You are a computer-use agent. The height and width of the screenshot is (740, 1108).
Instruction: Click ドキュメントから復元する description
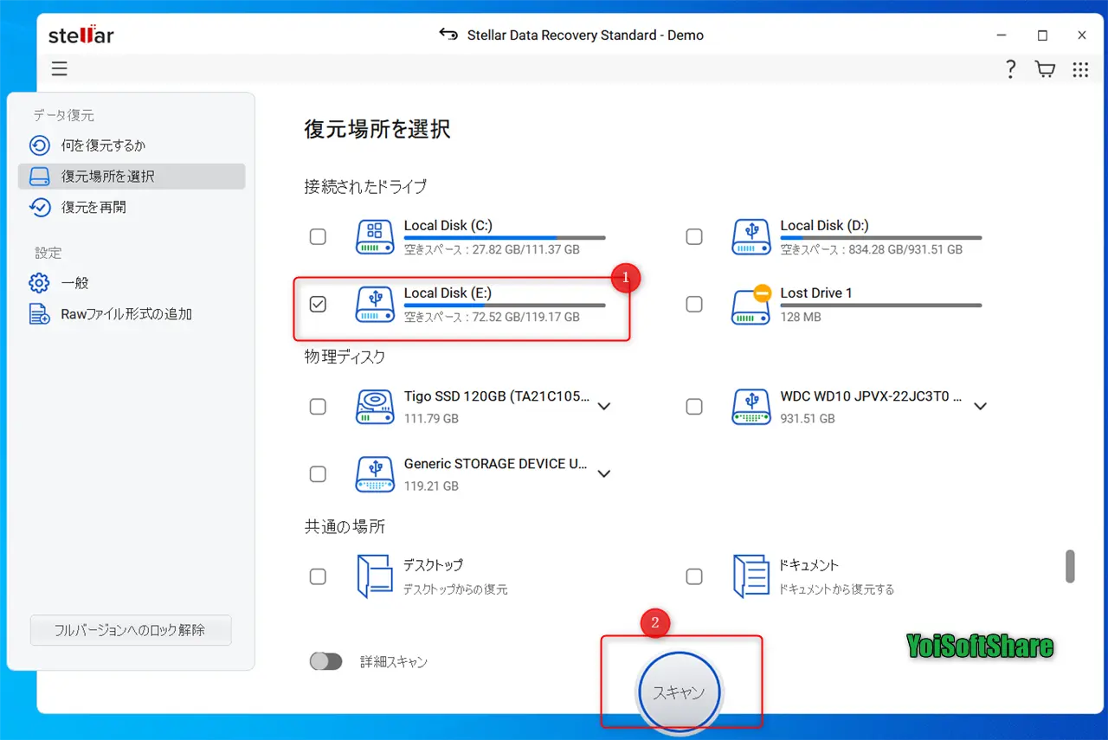[837, 589]
